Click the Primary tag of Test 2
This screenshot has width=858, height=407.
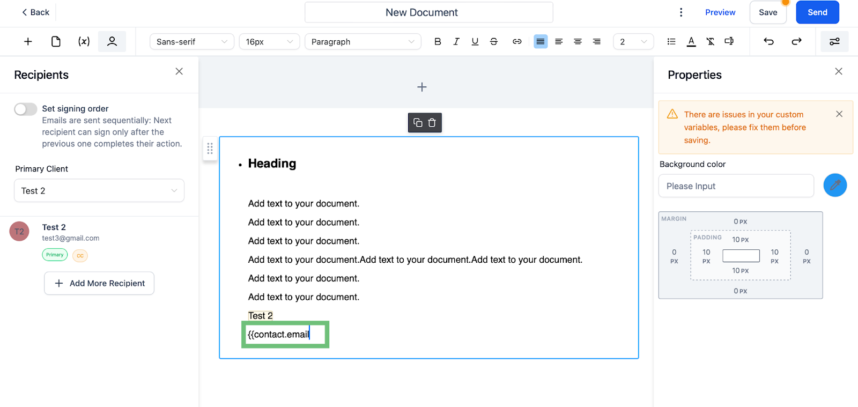[x=55, y=255]
